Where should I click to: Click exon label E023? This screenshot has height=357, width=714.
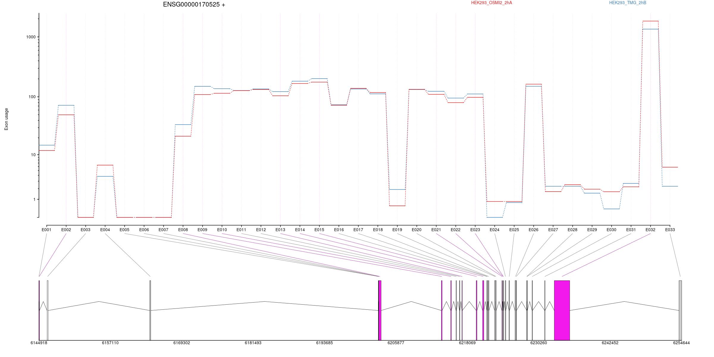coord(475,230)
